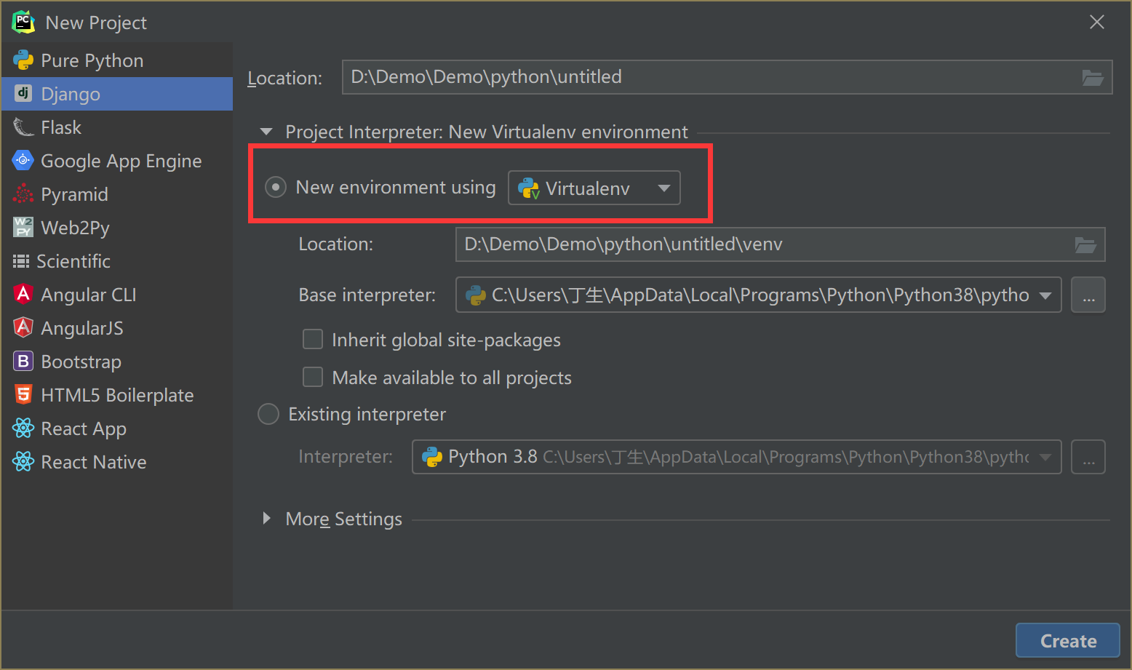Click the Google App Engine icon

point(23,160)
